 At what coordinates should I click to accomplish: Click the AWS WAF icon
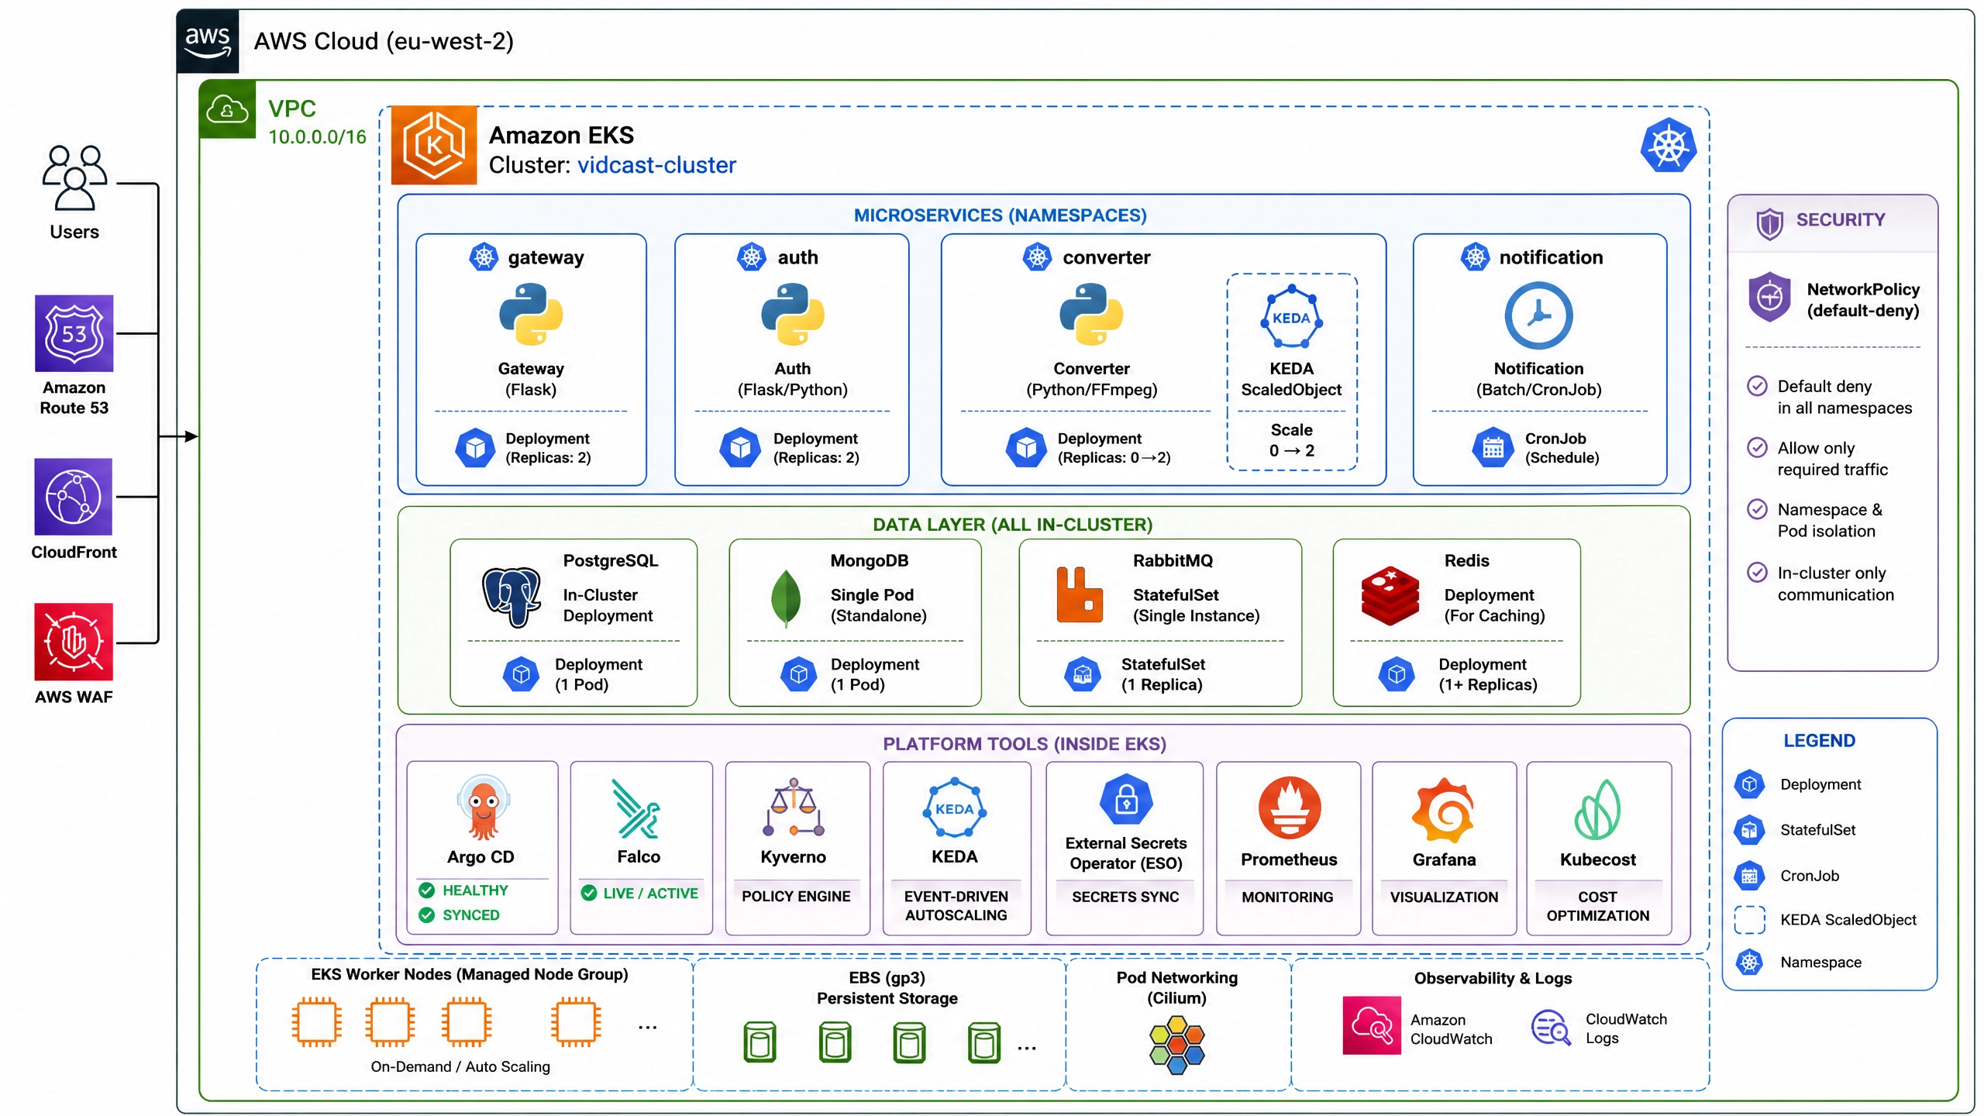tap(74, 642)
